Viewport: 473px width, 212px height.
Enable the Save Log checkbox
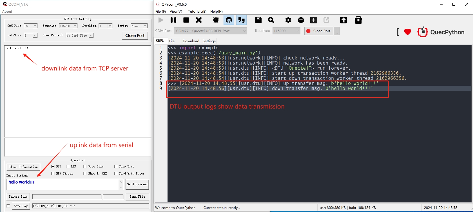click(8, 206)
